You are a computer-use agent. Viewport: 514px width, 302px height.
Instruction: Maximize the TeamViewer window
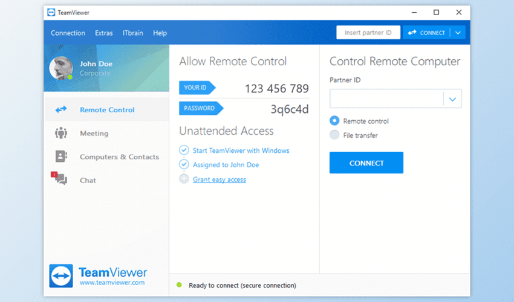(437, 13)
